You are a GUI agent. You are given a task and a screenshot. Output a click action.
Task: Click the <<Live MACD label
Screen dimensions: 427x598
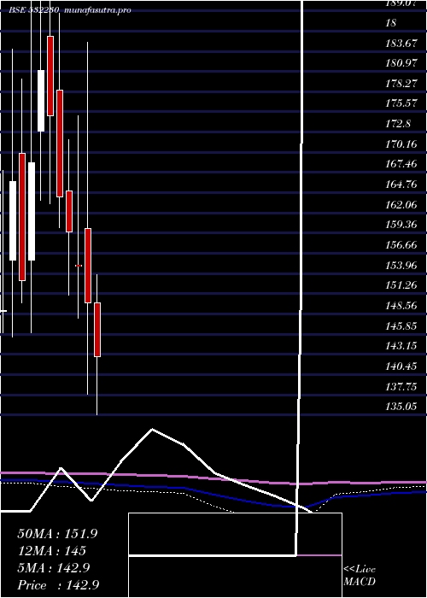tap(360, 575)
